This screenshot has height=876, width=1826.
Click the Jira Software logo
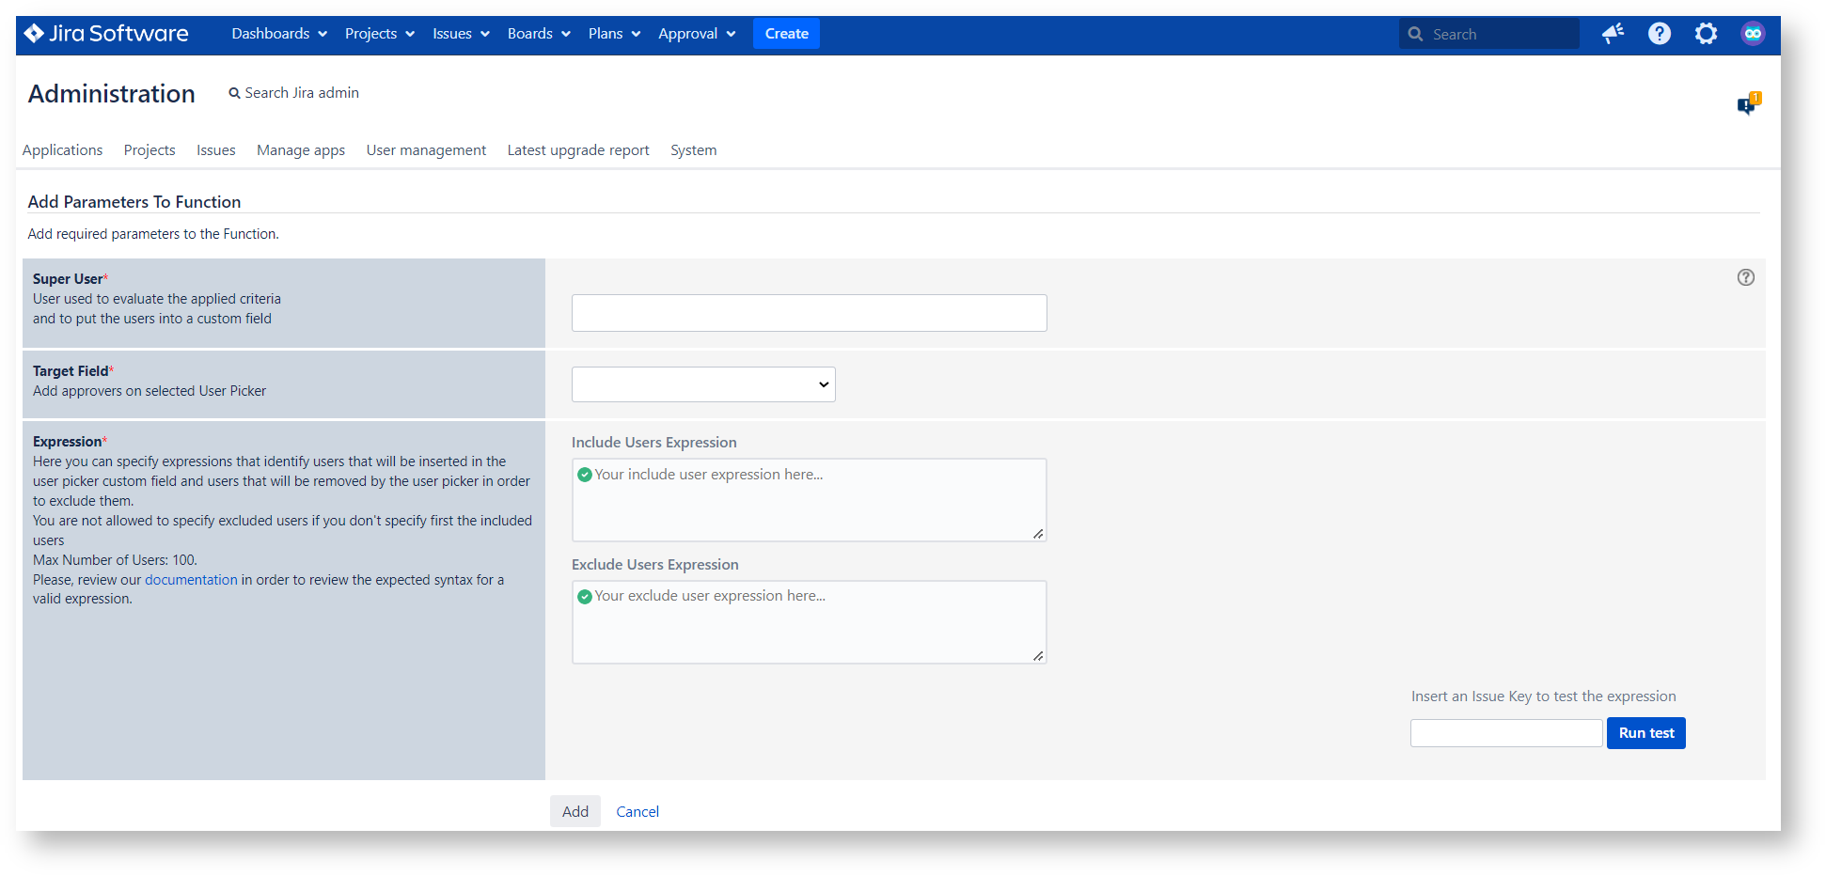[106, 34]
